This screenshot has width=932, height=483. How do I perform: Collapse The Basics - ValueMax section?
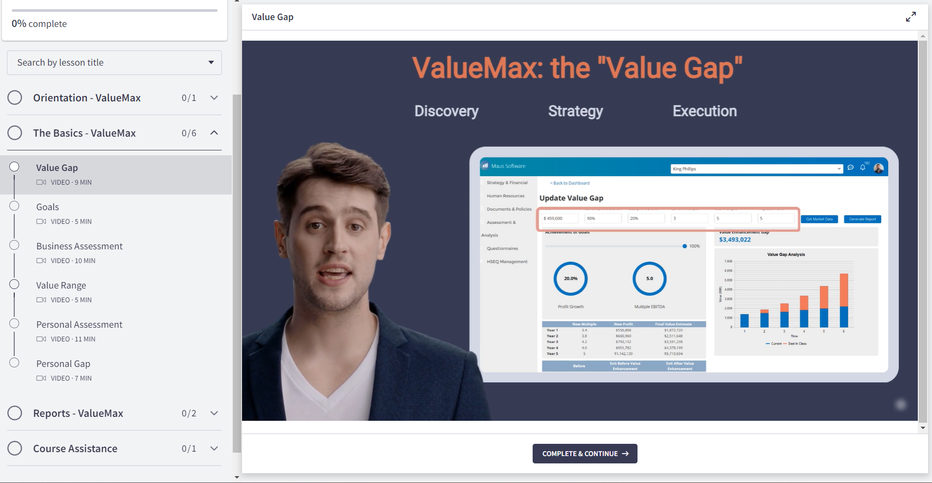pos(214,132)
